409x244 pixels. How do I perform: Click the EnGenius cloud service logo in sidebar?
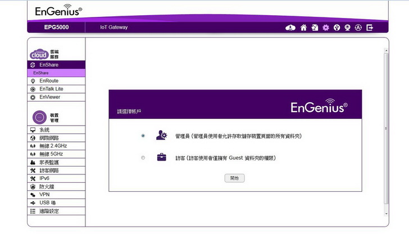pyautogui.click(x=39, y=54)
